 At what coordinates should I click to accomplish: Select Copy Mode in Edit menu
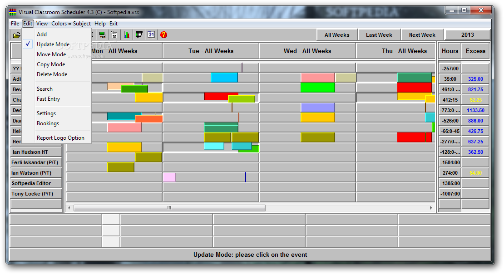51,64
